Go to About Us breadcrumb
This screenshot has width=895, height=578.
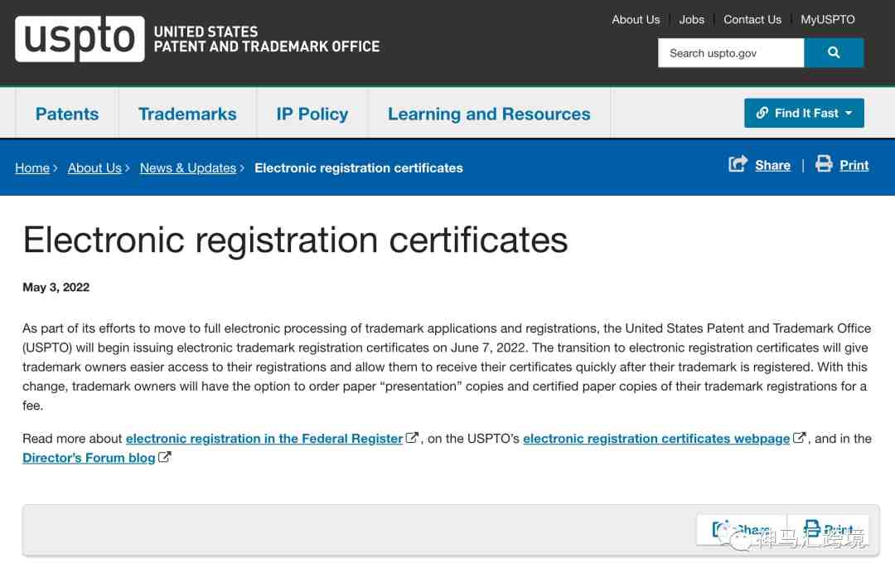pyautogui.click(x=94, y=168)
